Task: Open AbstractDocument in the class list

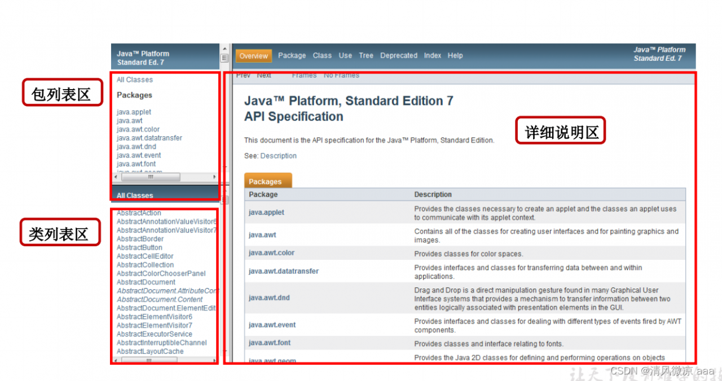Action: point(146,282)
